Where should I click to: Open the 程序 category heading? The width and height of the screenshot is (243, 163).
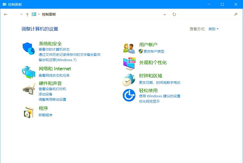43,108
